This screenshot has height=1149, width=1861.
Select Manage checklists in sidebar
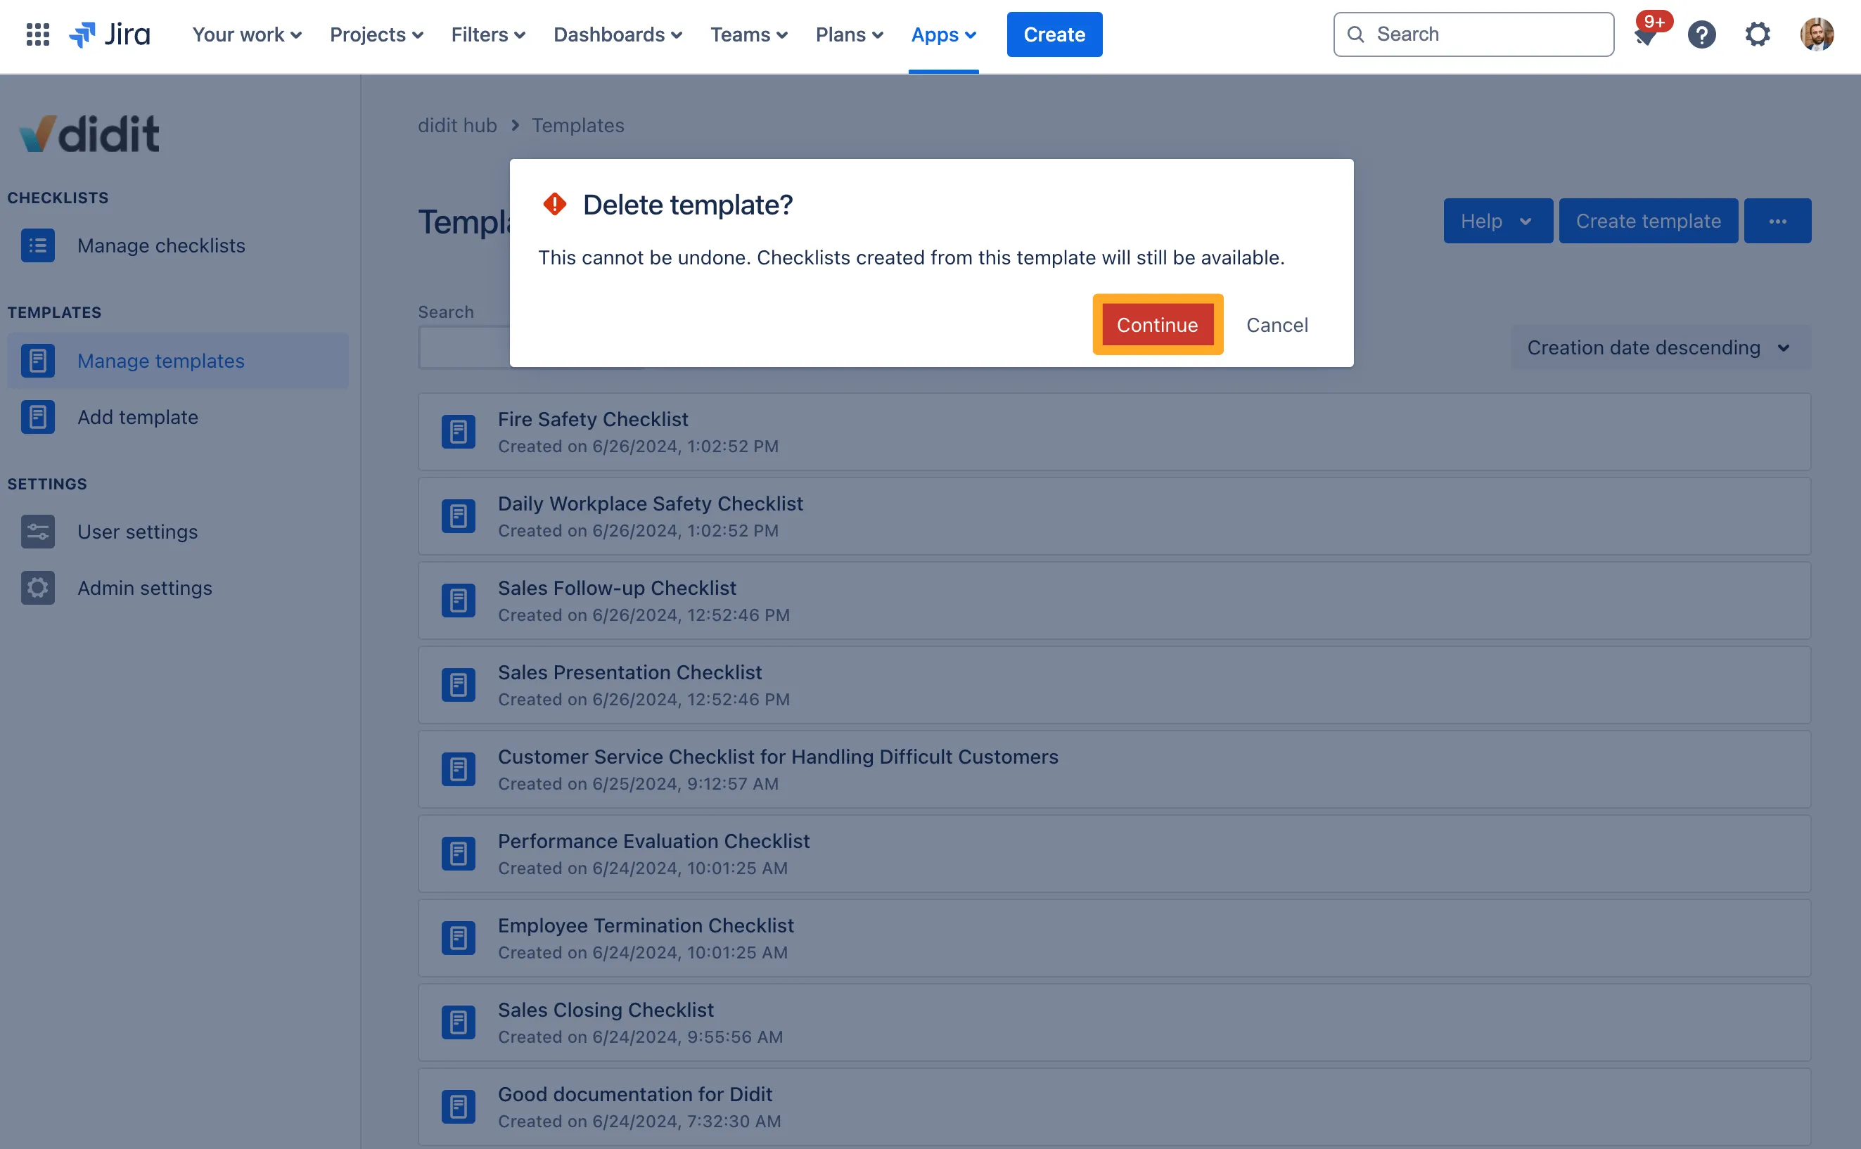coord(178,245)
